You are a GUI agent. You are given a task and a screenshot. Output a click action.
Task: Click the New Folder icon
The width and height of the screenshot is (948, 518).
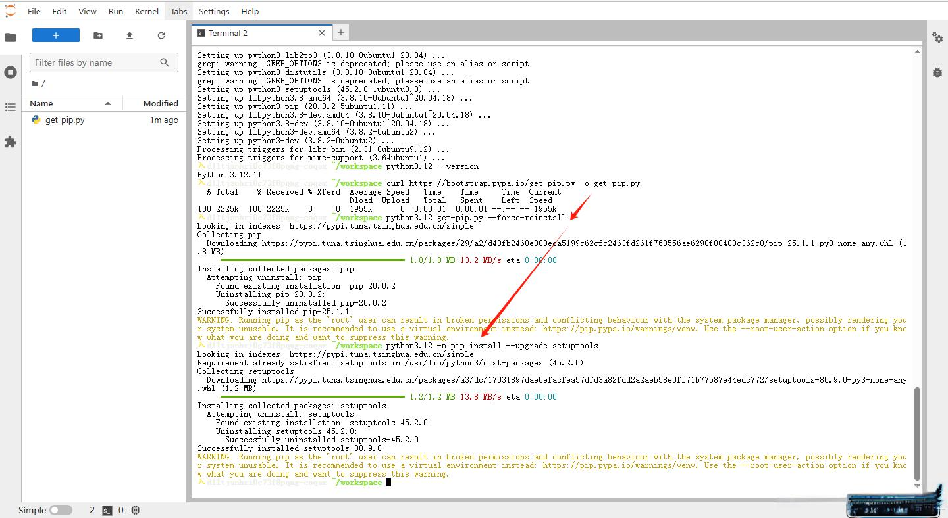coord(98,35)
